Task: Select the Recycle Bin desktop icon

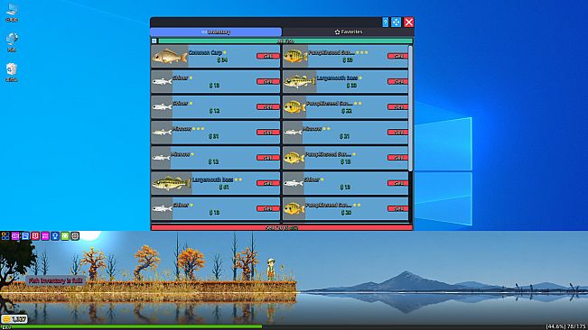Action: click(x=12, y=72)
